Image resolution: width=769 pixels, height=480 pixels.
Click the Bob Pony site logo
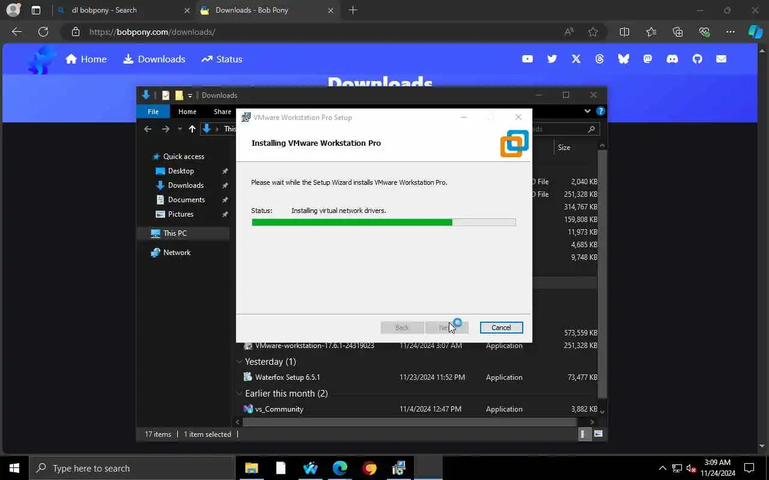click(x=42, y=60)
